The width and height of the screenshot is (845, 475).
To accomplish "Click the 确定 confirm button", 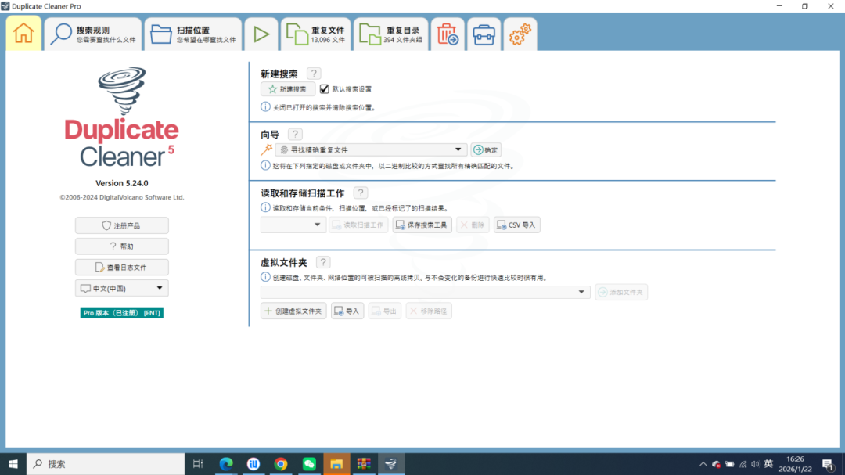I will [486, 150].
